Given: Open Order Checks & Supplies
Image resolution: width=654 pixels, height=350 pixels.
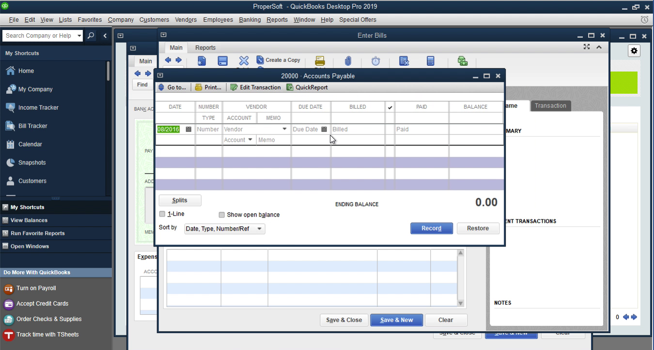Looking at the screenshot, I should pyautogui.click(x=42, y=319).
